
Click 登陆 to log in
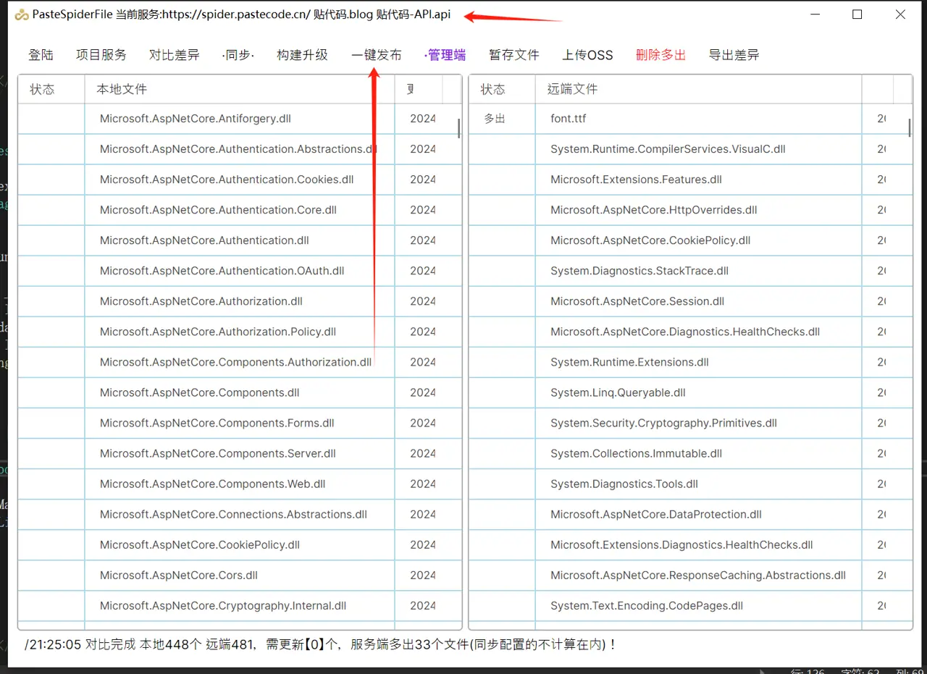pyautogui.click(x=41, y=54)
